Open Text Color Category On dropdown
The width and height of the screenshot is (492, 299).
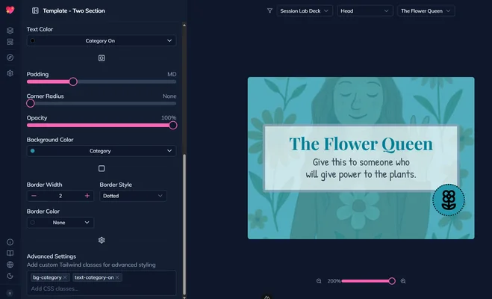[102, 40]
